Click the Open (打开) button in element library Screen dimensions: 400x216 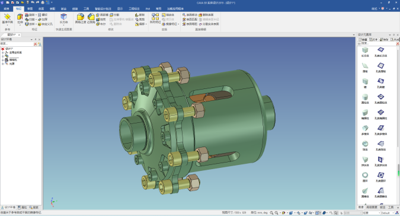click(x=373, y=40)
